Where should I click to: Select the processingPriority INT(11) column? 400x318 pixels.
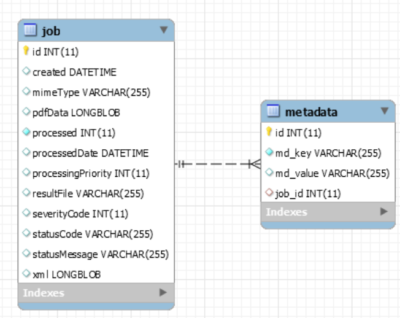click(90, 173)
